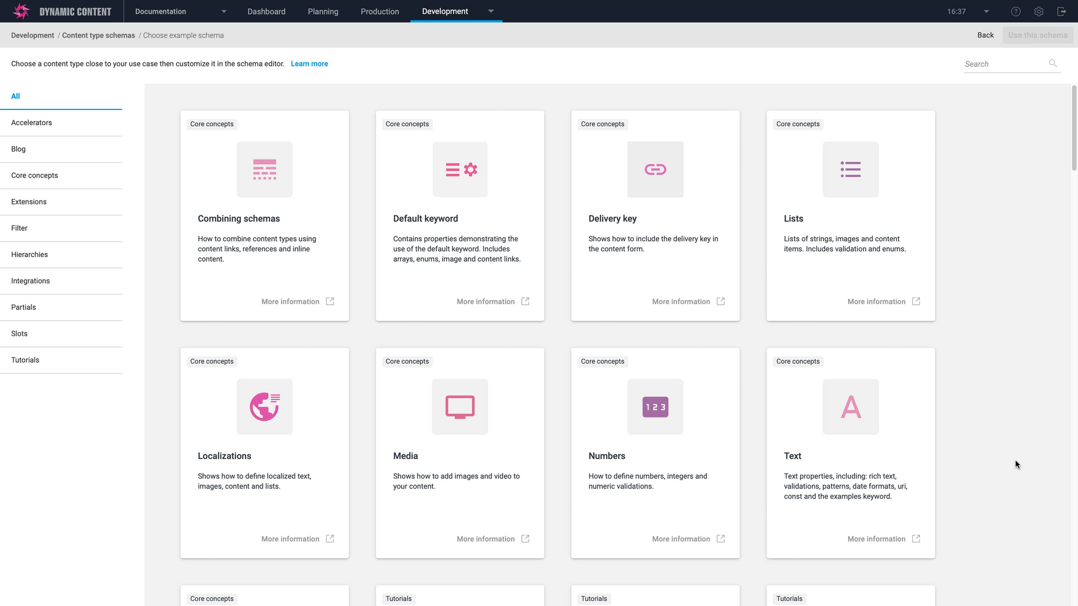Open More information for Lists
This screenshot has width=1078, height=606.
(x=877, y=302)
